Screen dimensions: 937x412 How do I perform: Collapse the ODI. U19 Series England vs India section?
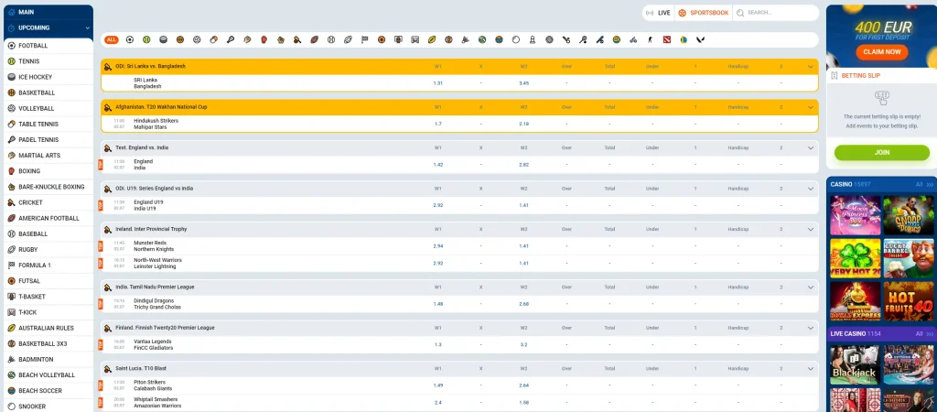click(811, 189)
